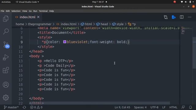Screen dimensions: 196x110
Task: Open the Run and Debug view
Action: [6, 57]
